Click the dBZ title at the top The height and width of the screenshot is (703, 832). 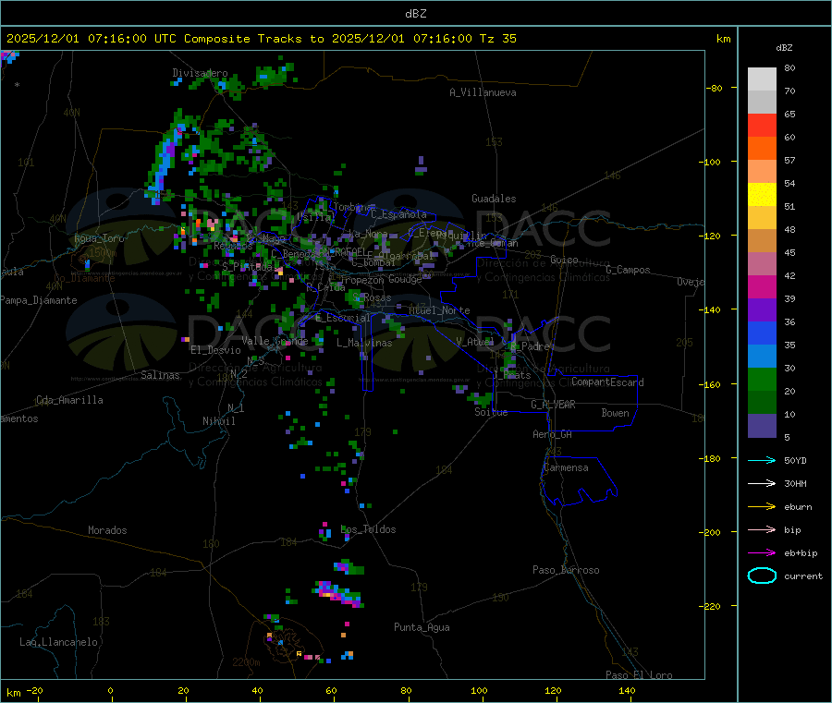[415, 14]
